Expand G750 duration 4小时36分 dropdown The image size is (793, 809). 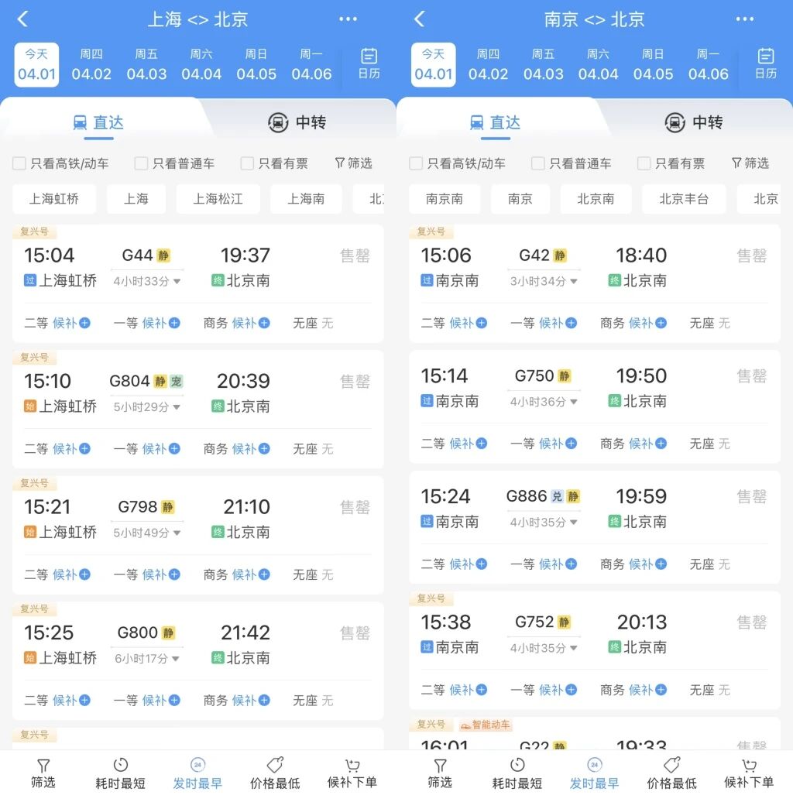click(x=544, y=402)
